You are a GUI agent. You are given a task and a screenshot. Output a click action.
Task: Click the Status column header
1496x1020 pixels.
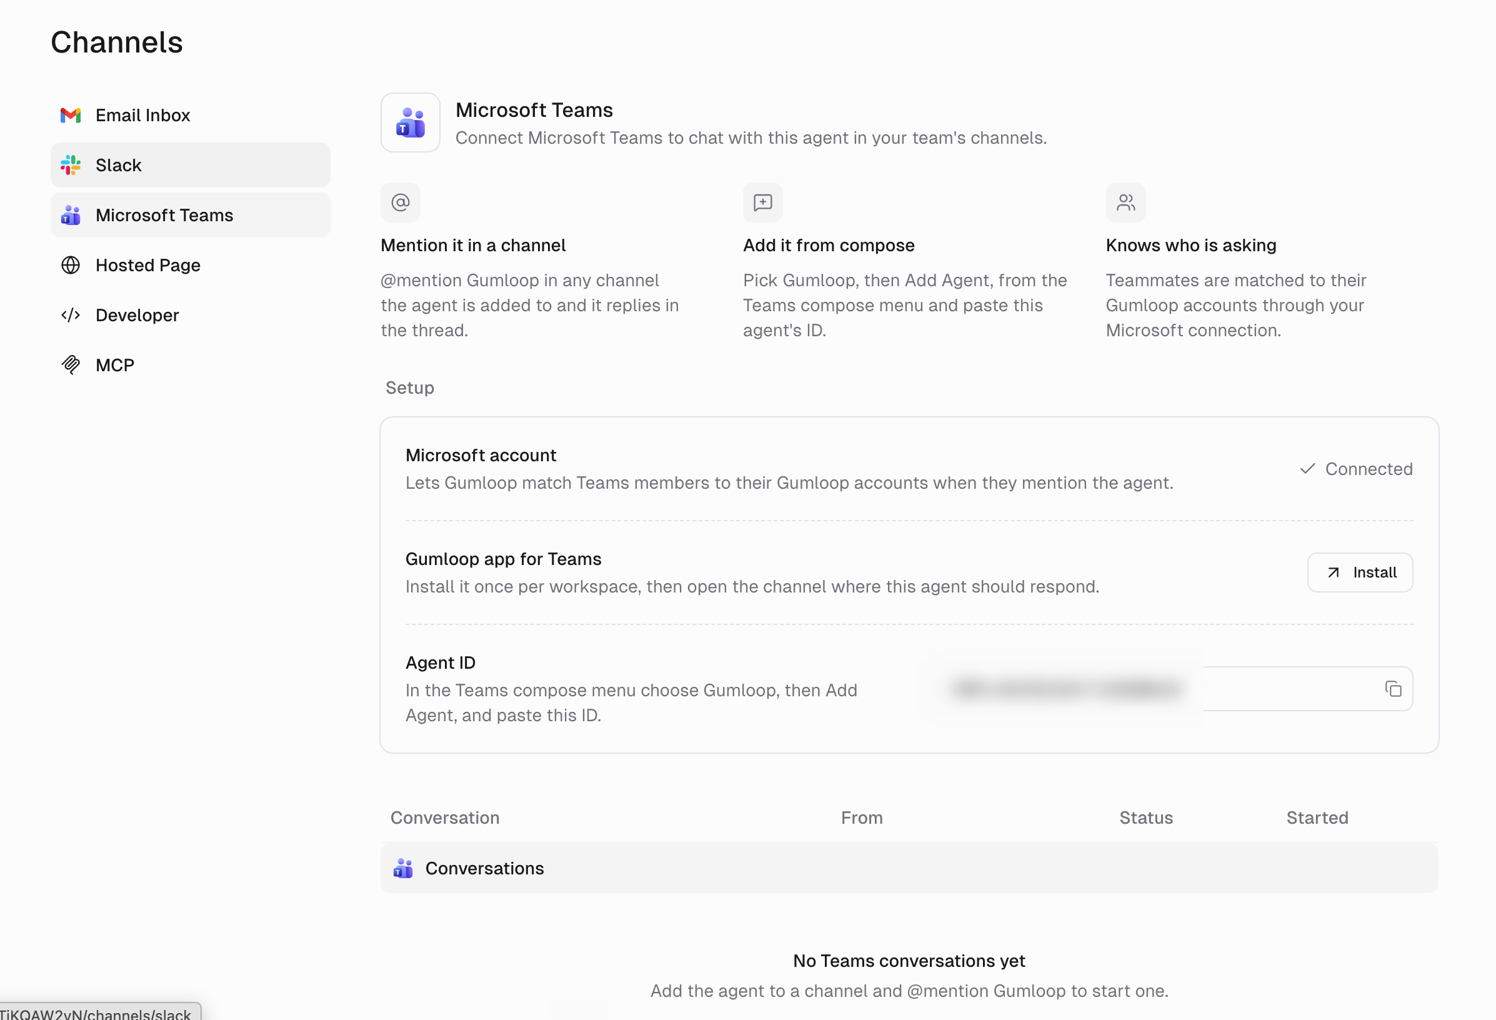pos(1147,817)
